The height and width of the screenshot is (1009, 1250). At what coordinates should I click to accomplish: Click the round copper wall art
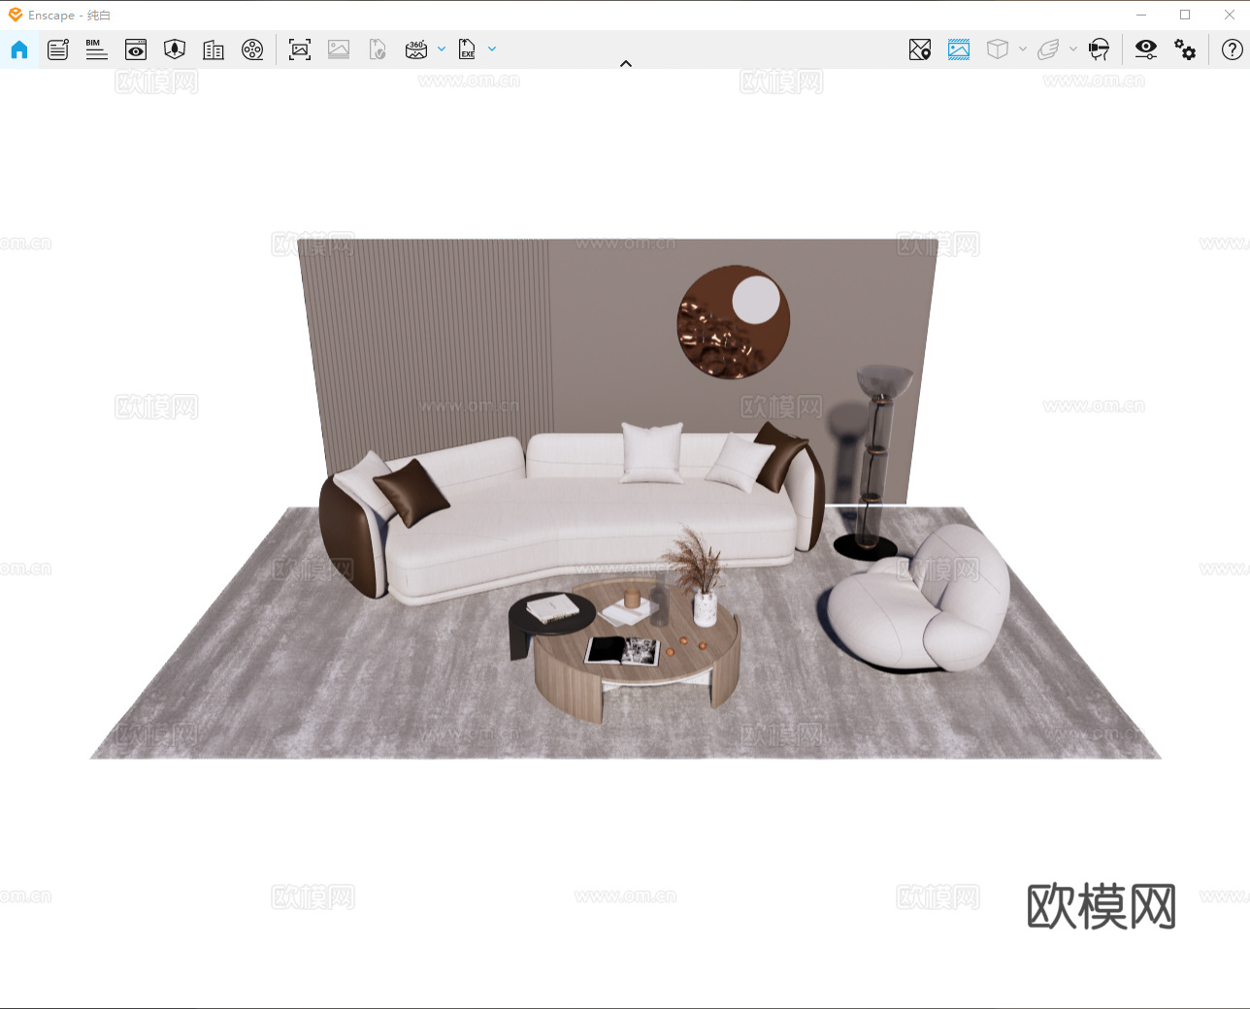(734, 322)
